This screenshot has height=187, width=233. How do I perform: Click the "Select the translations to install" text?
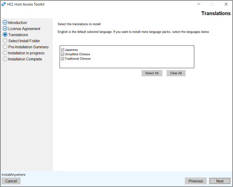[x=79, y=24]
